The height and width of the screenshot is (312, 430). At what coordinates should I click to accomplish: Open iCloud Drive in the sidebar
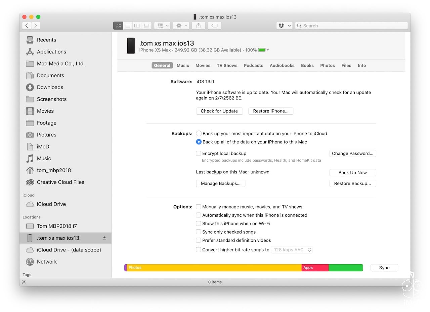tap(51, 204)
